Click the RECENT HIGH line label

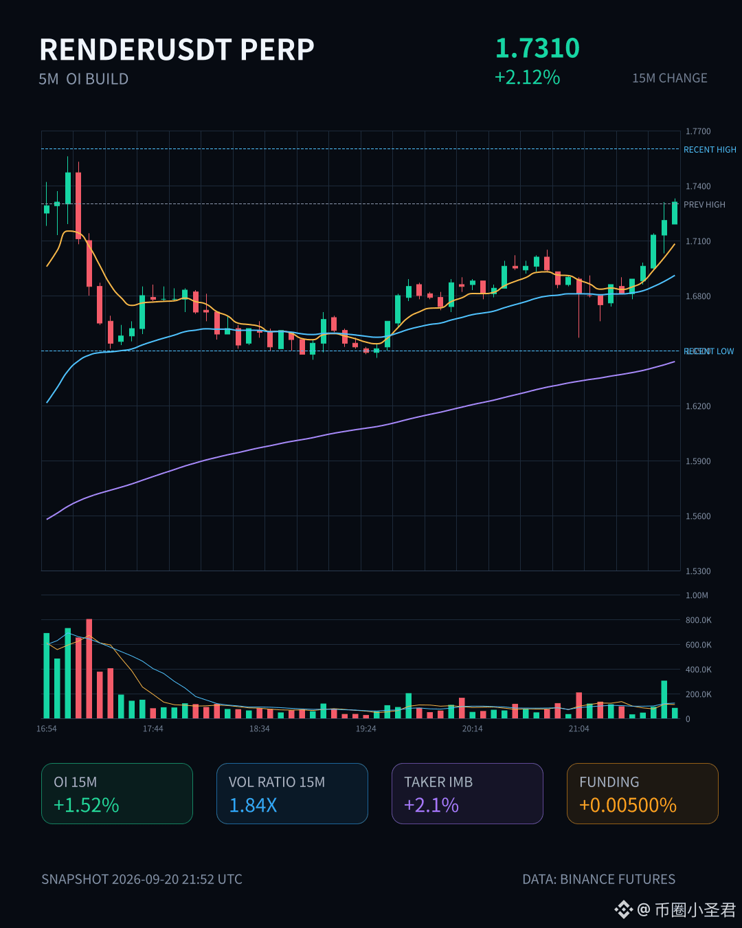(710, 149)
